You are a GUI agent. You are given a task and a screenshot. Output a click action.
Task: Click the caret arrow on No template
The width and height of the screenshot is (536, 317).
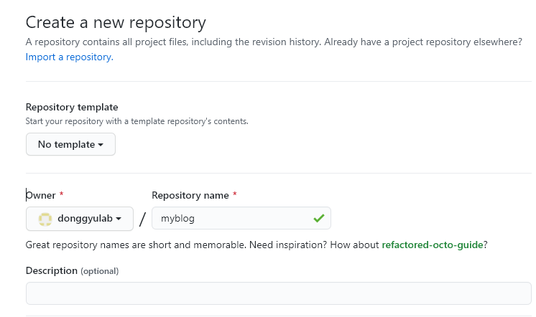click(x=101, y=145)
